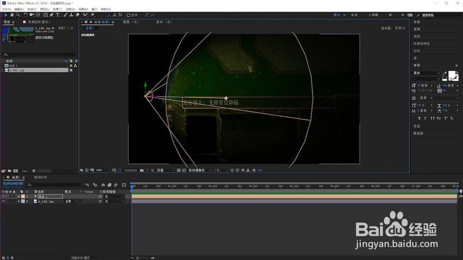Open the view layout count dropdown

coord(221,170)
